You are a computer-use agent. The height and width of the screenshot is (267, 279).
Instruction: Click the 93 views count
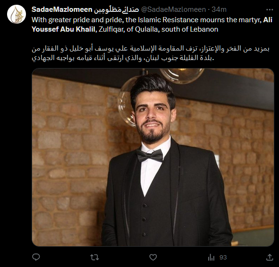[x=223, y=258]
